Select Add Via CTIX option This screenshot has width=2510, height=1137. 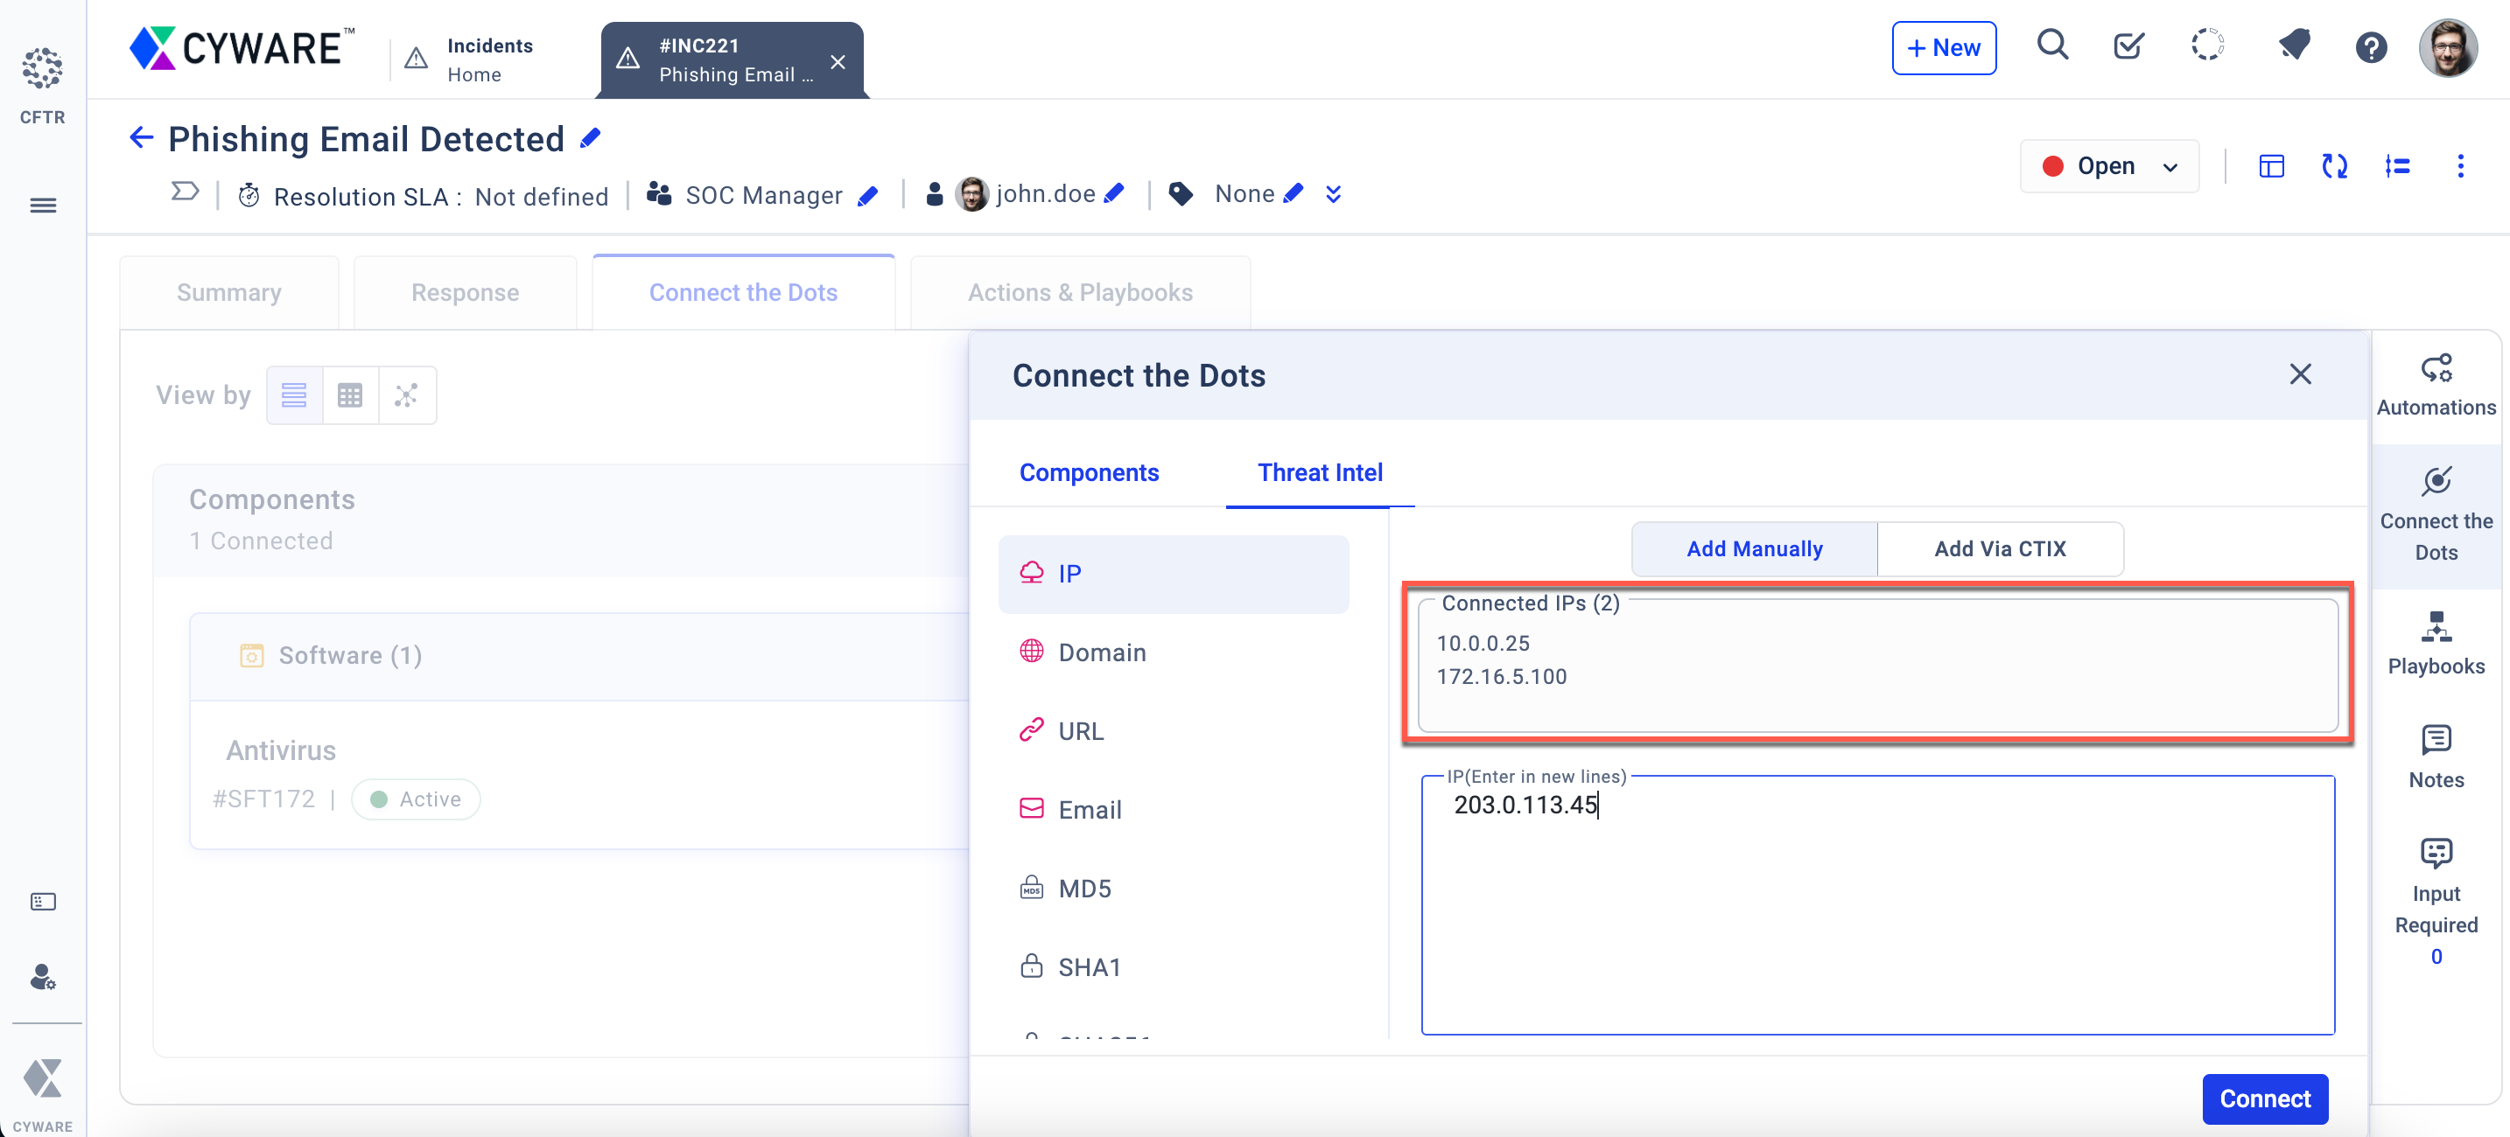click(2000, 549)
